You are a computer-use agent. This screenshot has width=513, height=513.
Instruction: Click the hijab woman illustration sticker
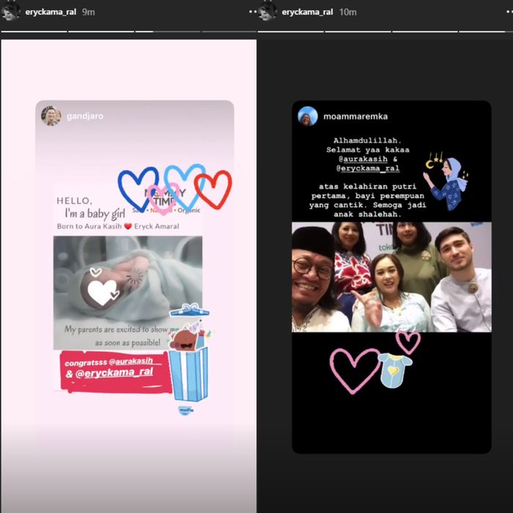448,183
